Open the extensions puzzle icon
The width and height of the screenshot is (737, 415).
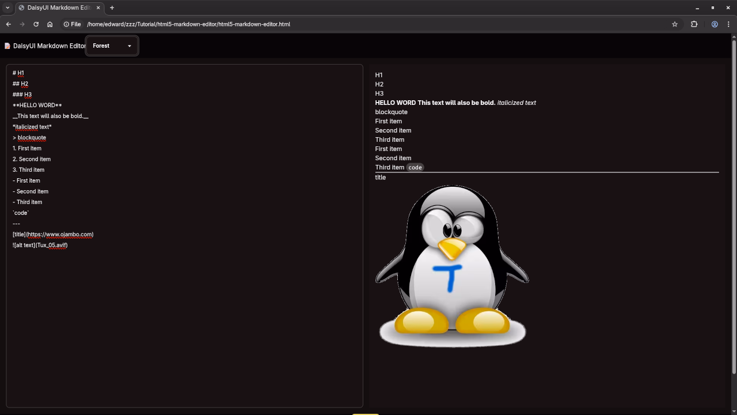[x=694, y=24]
